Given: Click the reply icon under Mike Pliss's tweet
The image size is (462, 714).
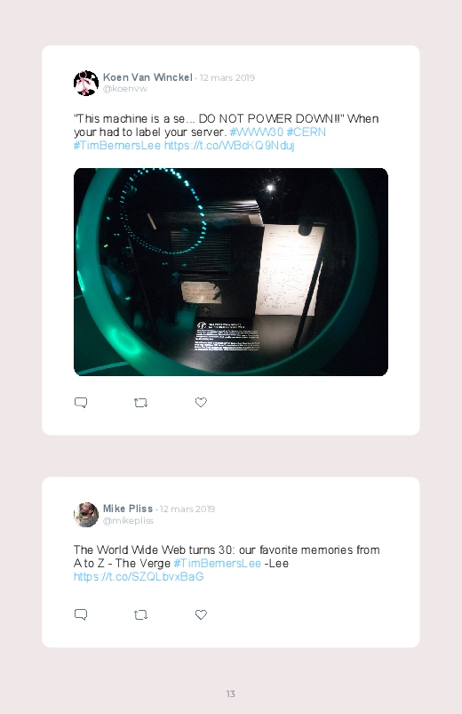Looking at the screenshot, I should coord(81,614).
